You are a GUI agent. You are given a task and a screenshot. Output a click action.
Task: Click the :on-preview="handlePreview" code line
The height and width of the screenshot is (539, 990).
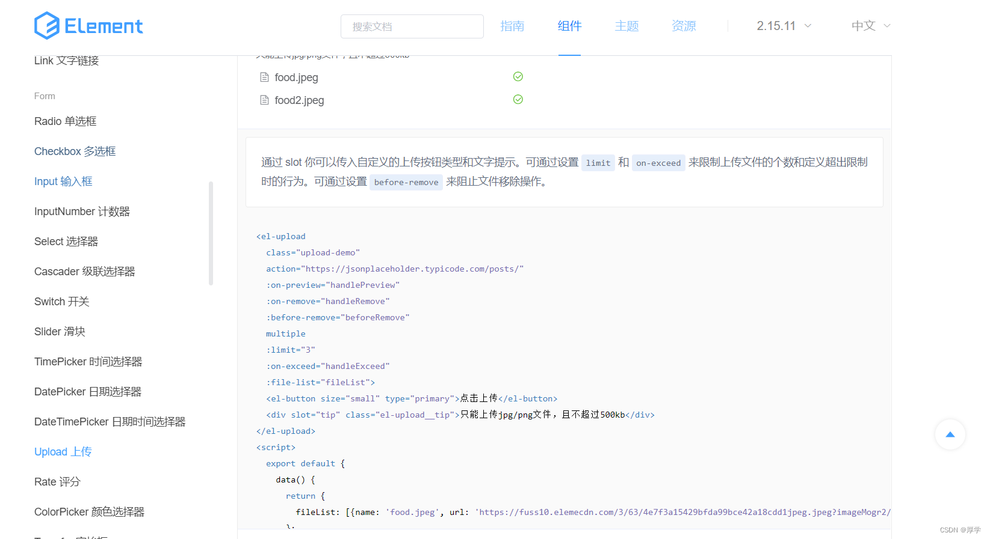click(333, 285)
